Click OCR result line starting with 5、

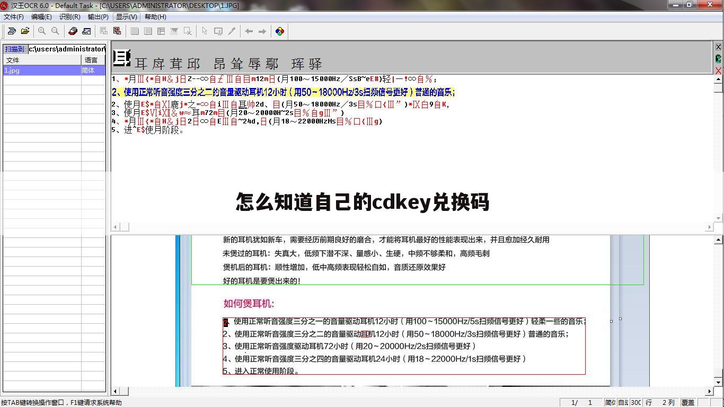coord(147,130)
